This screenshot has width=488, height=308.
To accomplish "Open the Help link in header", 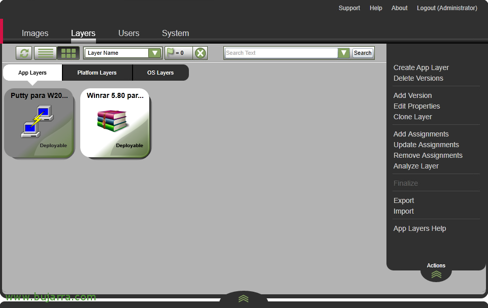I will 376,8.
